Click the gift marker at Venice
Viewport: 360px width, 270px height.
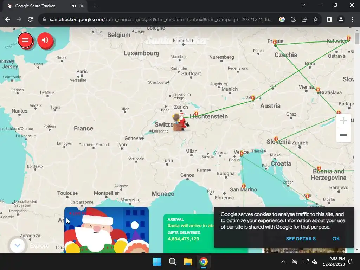[x=242, y=154]
